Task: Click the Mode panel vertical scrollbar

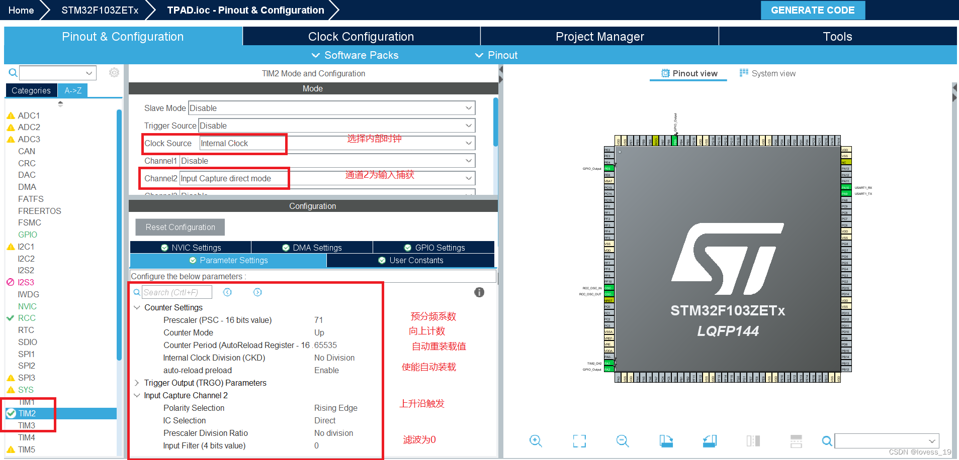Action: point(496,122)
